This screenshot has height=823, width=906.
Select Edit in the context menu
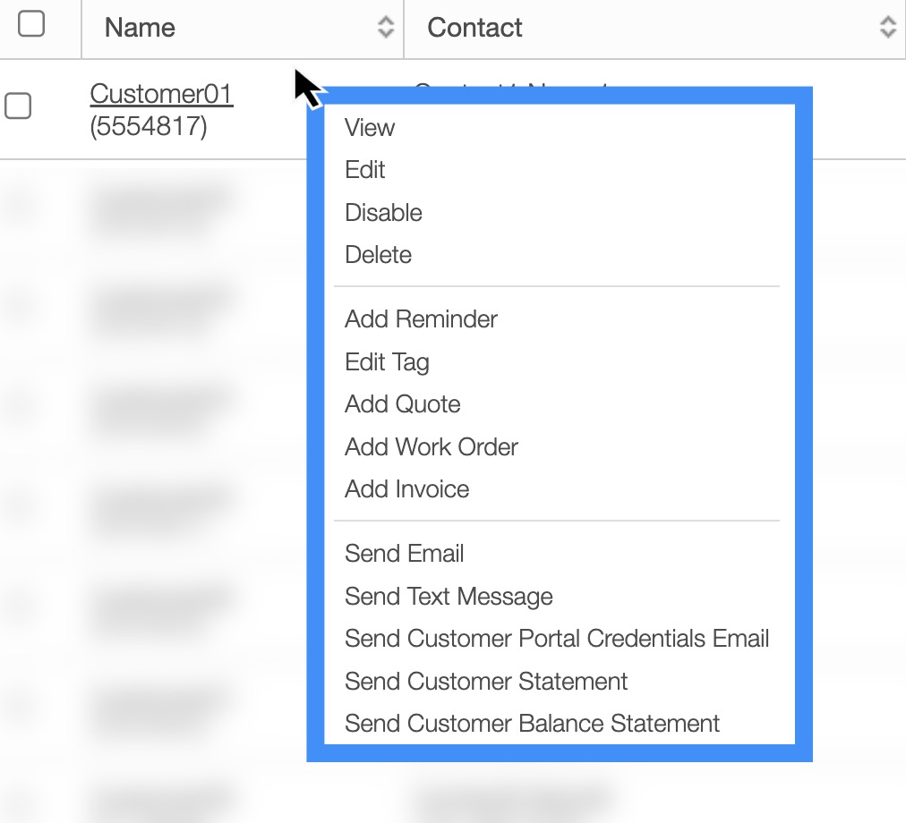365,170
